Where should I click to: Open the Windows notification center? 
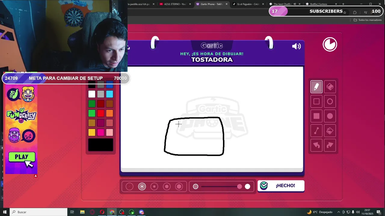[379, 212]
